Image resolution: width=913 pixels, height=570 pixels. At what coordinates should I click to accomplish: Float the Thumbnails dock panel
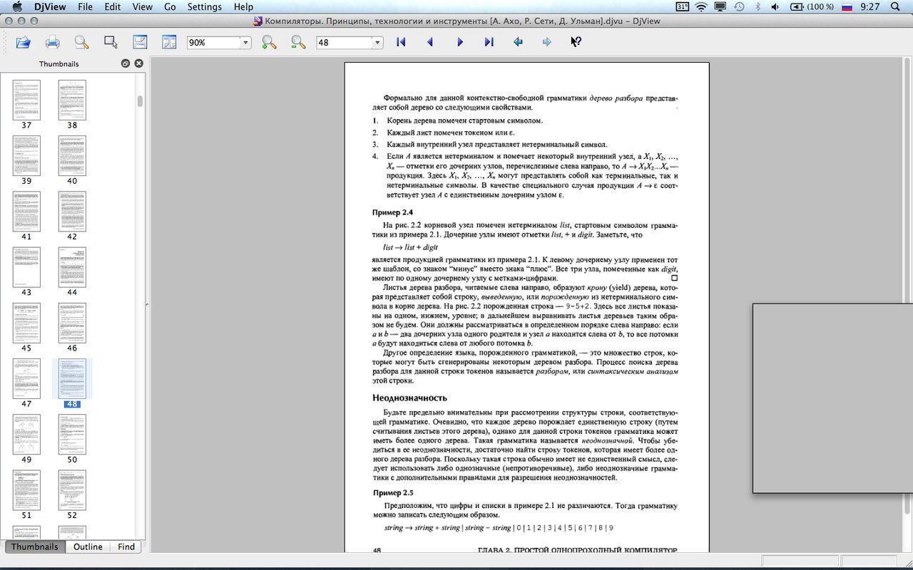pyautogui.click(x=126, y=63)
